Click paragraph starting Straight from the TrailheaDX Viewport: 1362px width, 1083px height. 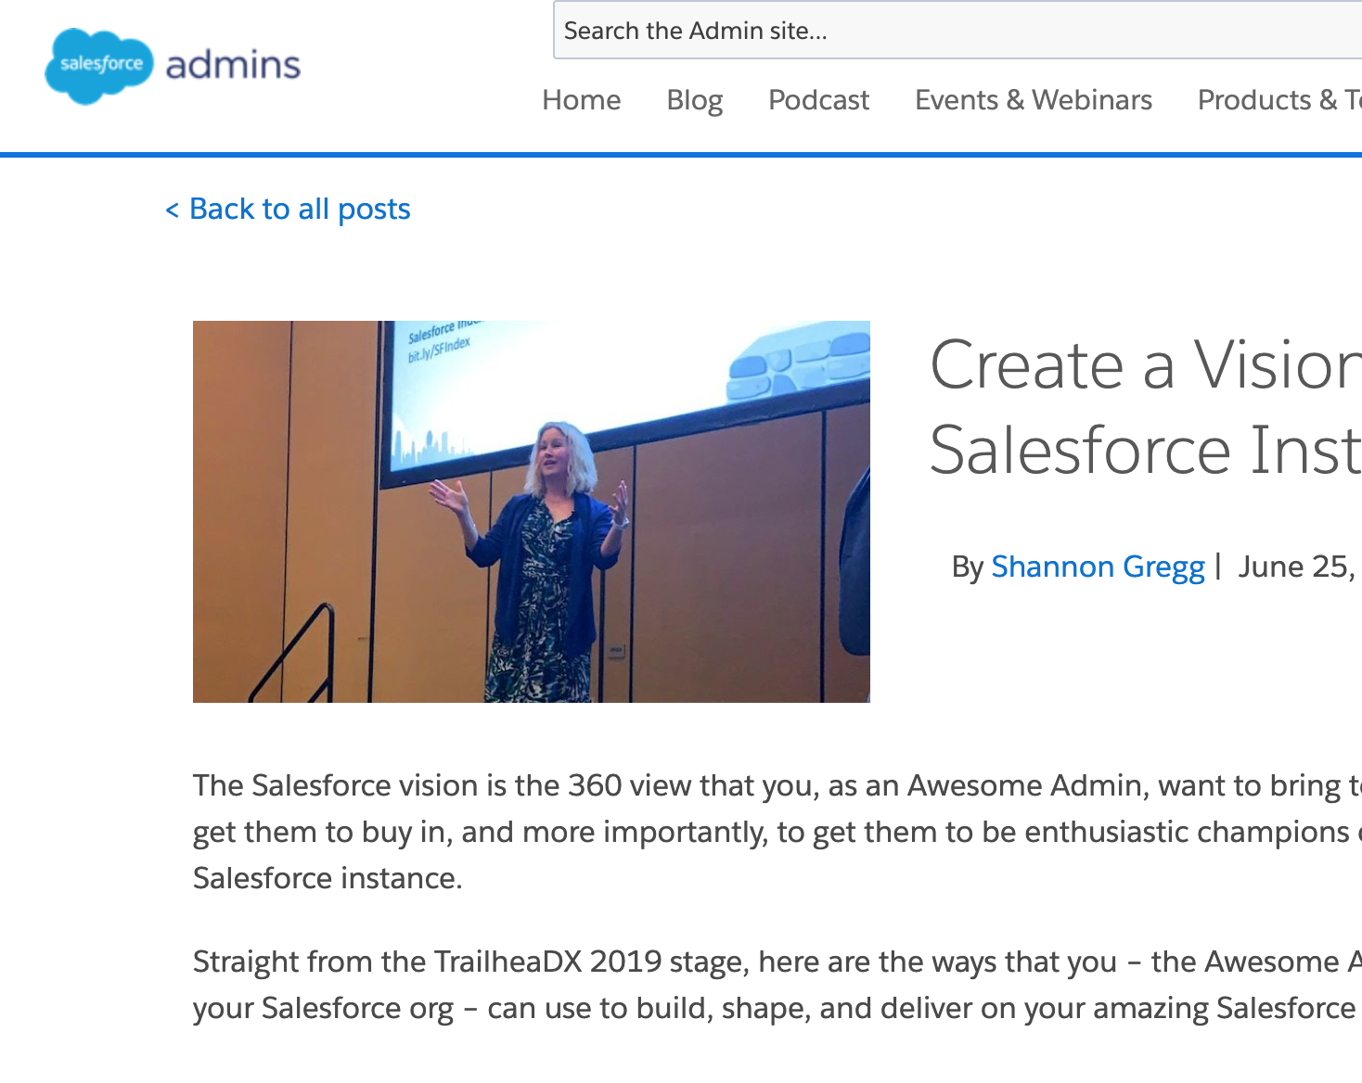[777, 985]
